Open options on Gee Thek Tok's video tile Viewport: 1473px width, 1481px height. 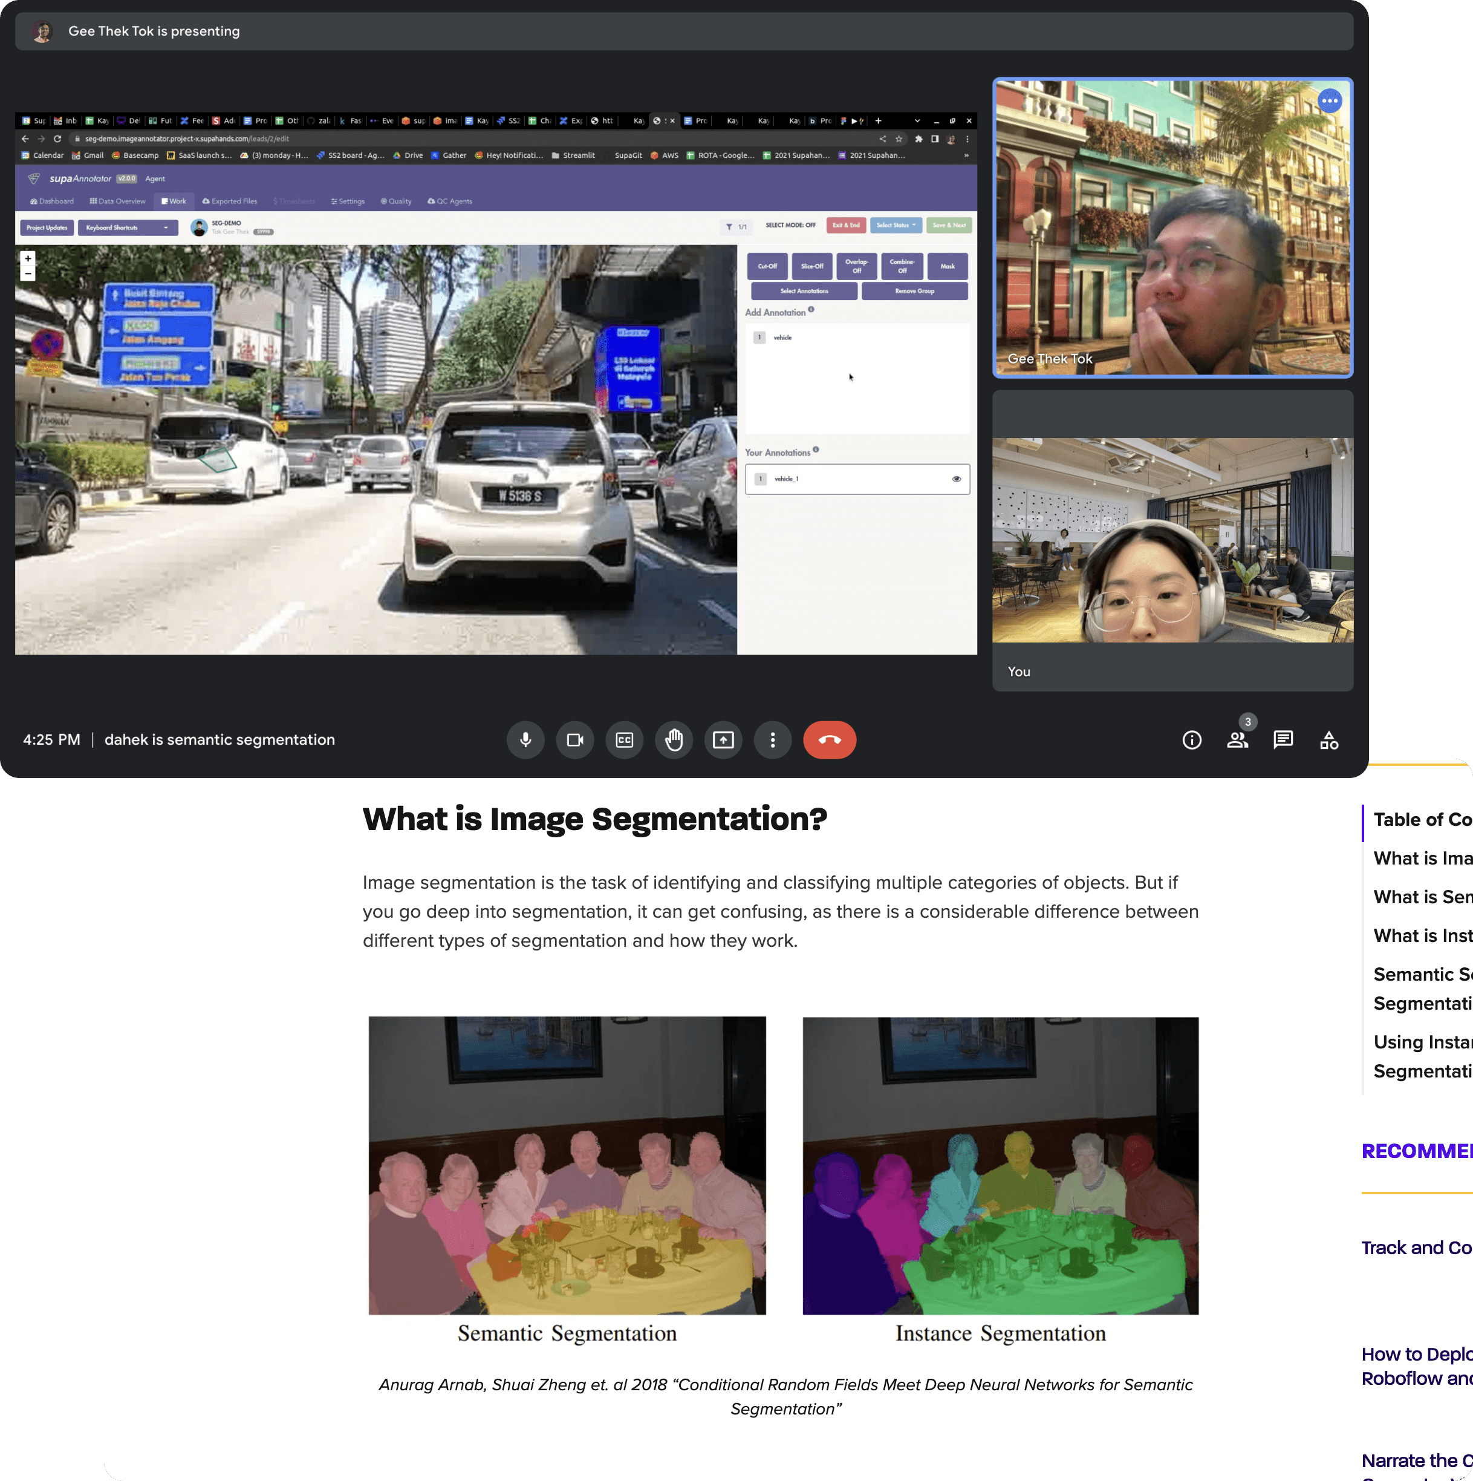[x=1330, y=100]
